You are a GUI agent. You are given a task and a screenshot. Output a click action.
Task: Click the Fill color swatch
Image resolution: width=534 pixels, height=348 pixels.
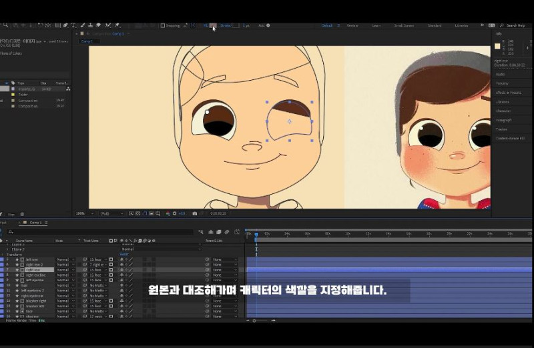pyautogui.click(x=214, y=25)
